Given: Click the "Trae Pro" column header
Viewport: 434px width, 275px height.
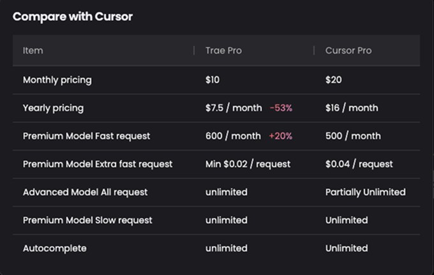Looking at the screenshot, I should pos(223,50).
